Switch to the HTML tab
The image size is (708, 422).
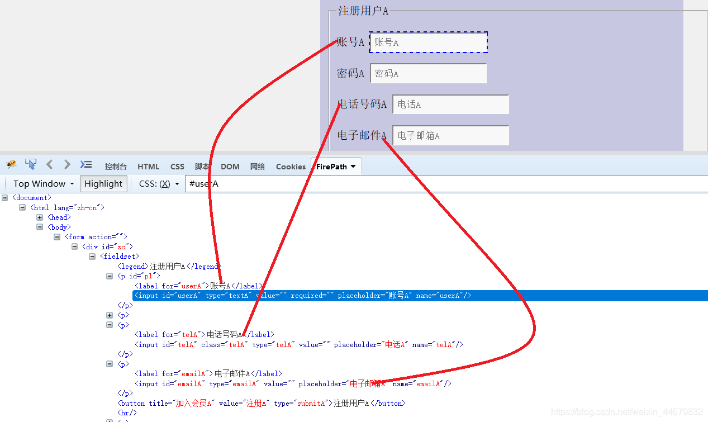[149, 167]
